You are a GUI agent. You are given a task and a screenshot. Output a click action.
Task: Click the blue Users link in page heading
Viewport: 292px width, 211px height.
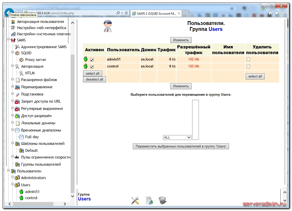coord(215,29)
